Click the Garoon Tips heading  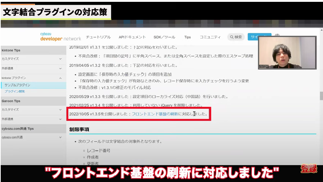click(11, 101)
